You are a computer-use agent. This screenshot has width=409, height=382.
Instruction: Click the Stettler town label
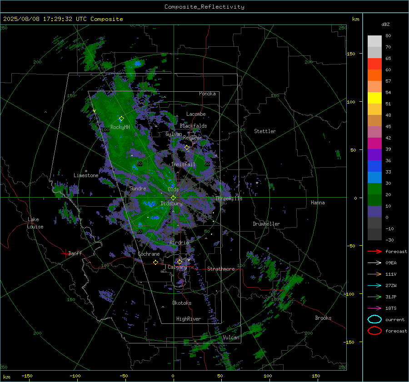(x=265, y=131)
